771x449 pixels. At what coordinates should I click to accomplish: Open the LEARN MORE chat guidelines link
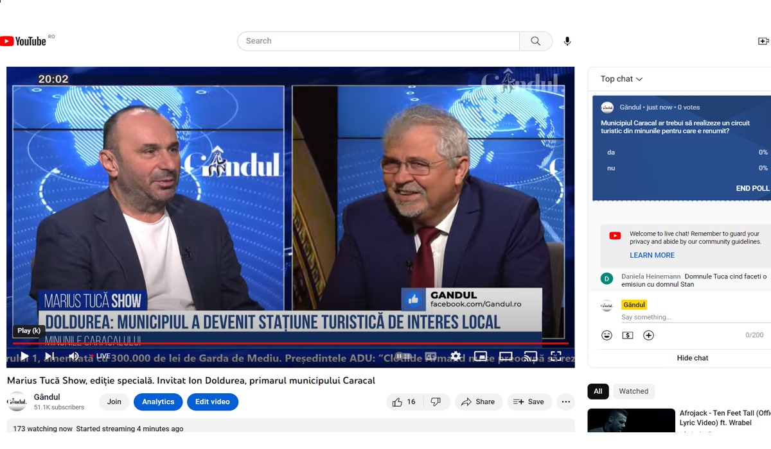652,255
